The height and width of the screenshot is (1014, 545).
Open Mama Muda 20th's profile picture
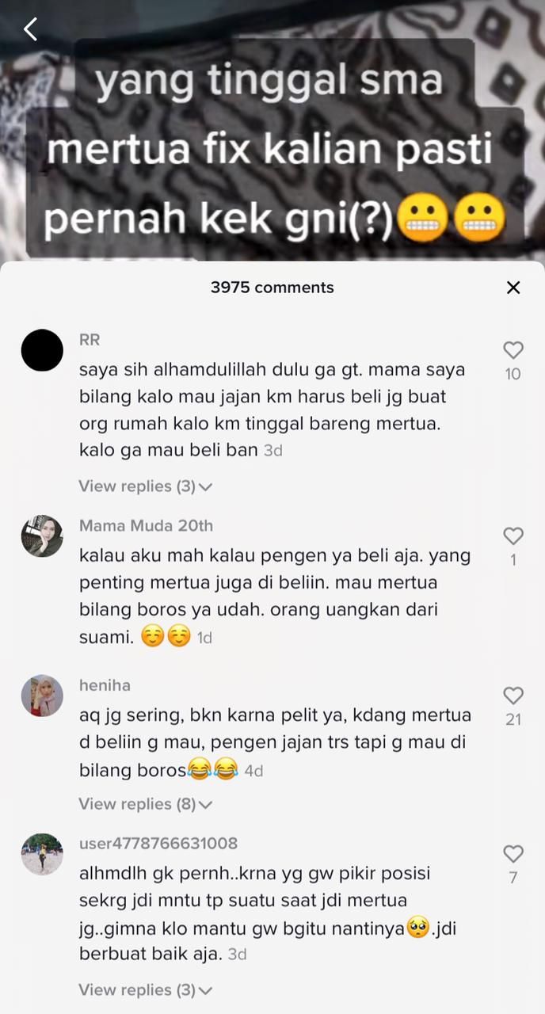(42, 536)
